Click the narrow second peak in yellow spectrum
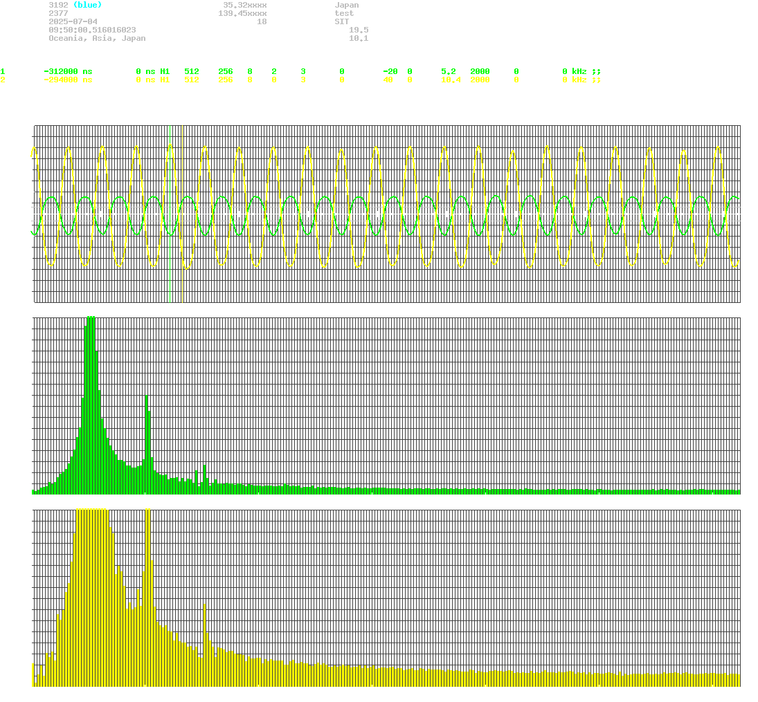This screenshot has width=758, height=702. (x=148, y=597)
